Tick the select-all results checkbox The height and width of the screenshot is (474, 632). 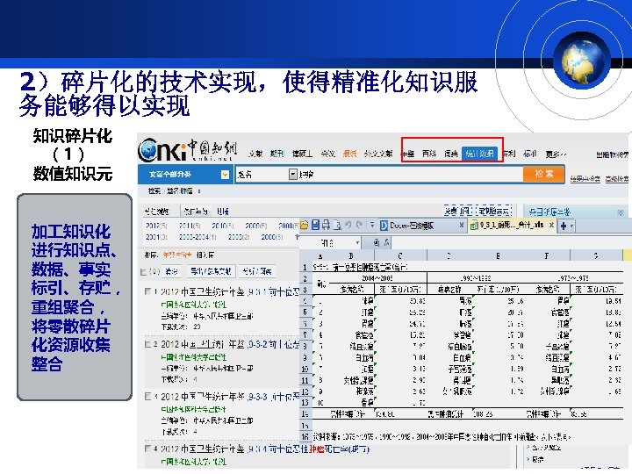pyautogui.click(x=143, y=271)
